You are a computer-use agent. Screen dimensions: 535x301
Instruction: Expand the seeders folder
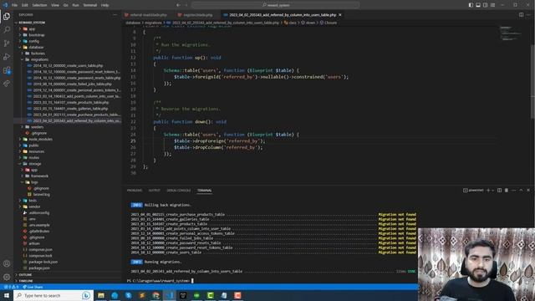[37, 127]
